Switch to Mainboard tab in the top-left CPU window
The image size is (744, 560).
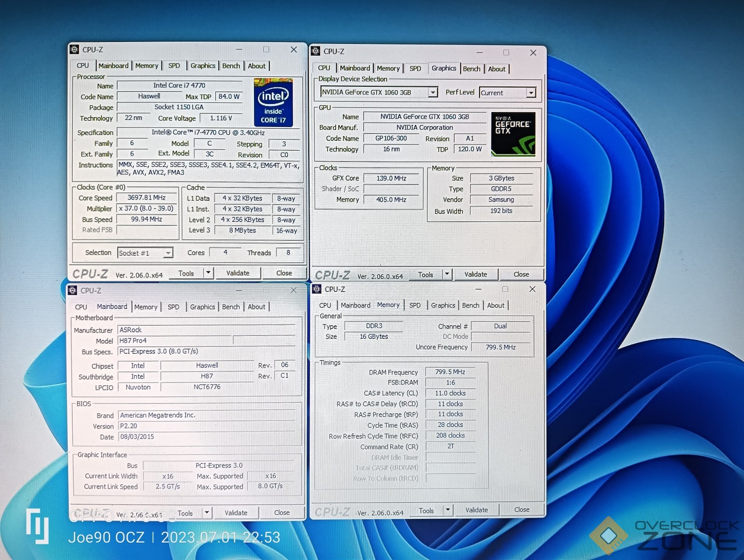pyautogui.click(x=113, y=66)
